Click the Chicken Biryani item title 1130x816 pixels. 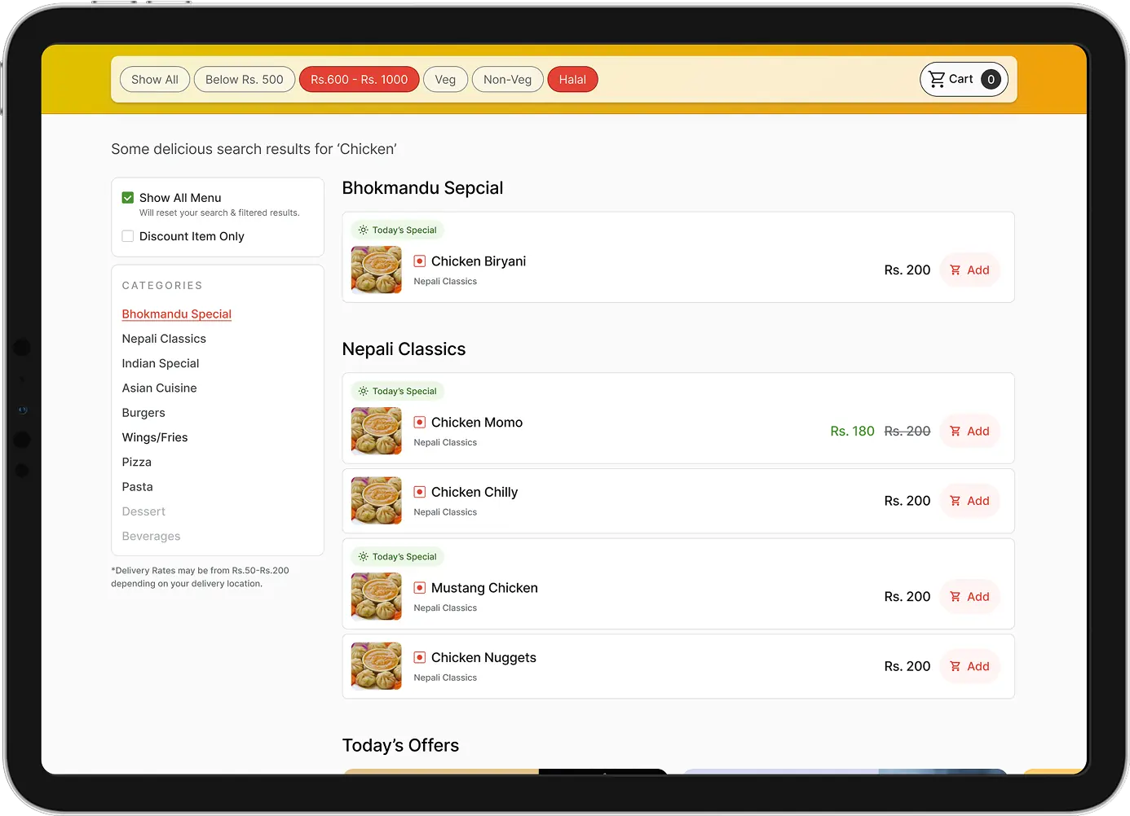tap(479, 261)
